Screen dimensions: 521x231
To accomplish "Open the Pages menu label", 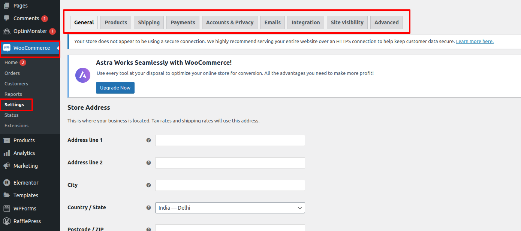I will click(x=21, y=6).
